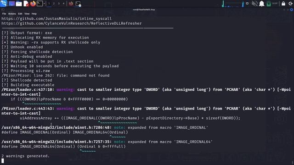Click the show desktop panel icon
Image resolution: width=294 pixels, height=165 pixels.
[x=11, y=4]
